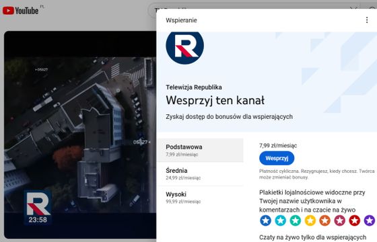Select the Wysoki membership tier
The width and height of the screenshot is (377, 242).
pos(200,198)
